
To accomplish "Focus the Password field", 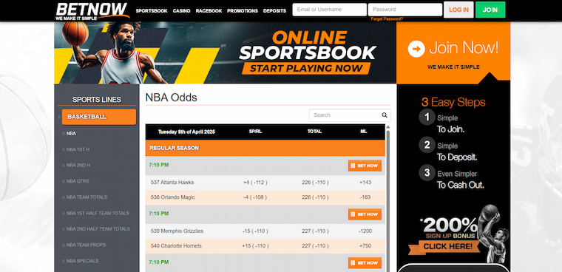I will tap(405, 10).
